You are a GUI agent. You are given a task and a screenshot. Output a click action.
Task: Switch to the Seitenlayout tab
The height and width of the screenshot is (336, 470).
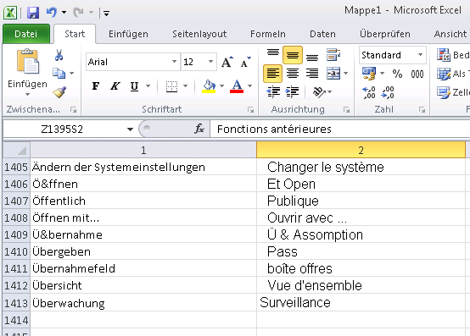click(199, 34)
